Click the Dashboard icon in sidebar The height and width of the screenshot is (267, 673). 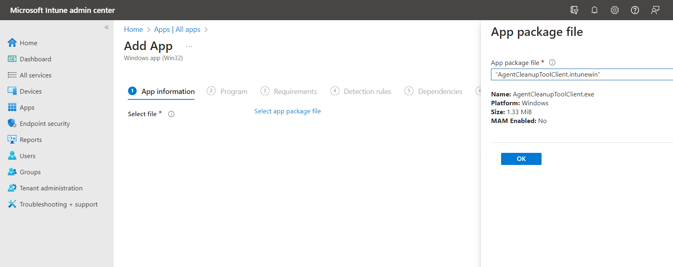coord(12,59)
